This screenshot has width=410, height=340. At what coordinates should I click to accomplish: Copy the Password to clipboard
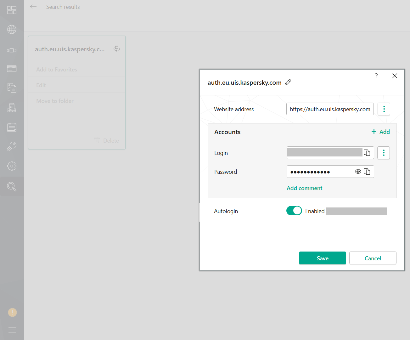coord(367,172)
